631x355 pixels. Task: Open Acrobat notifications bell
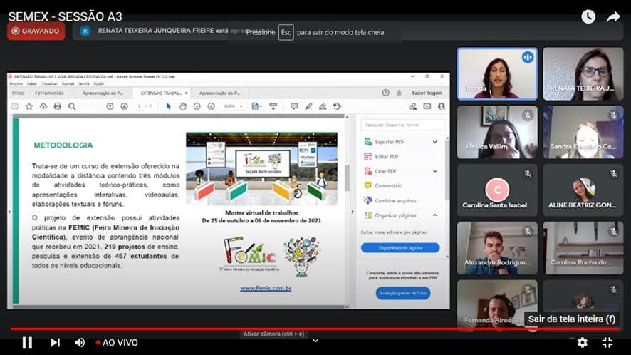tap(400, 93)
